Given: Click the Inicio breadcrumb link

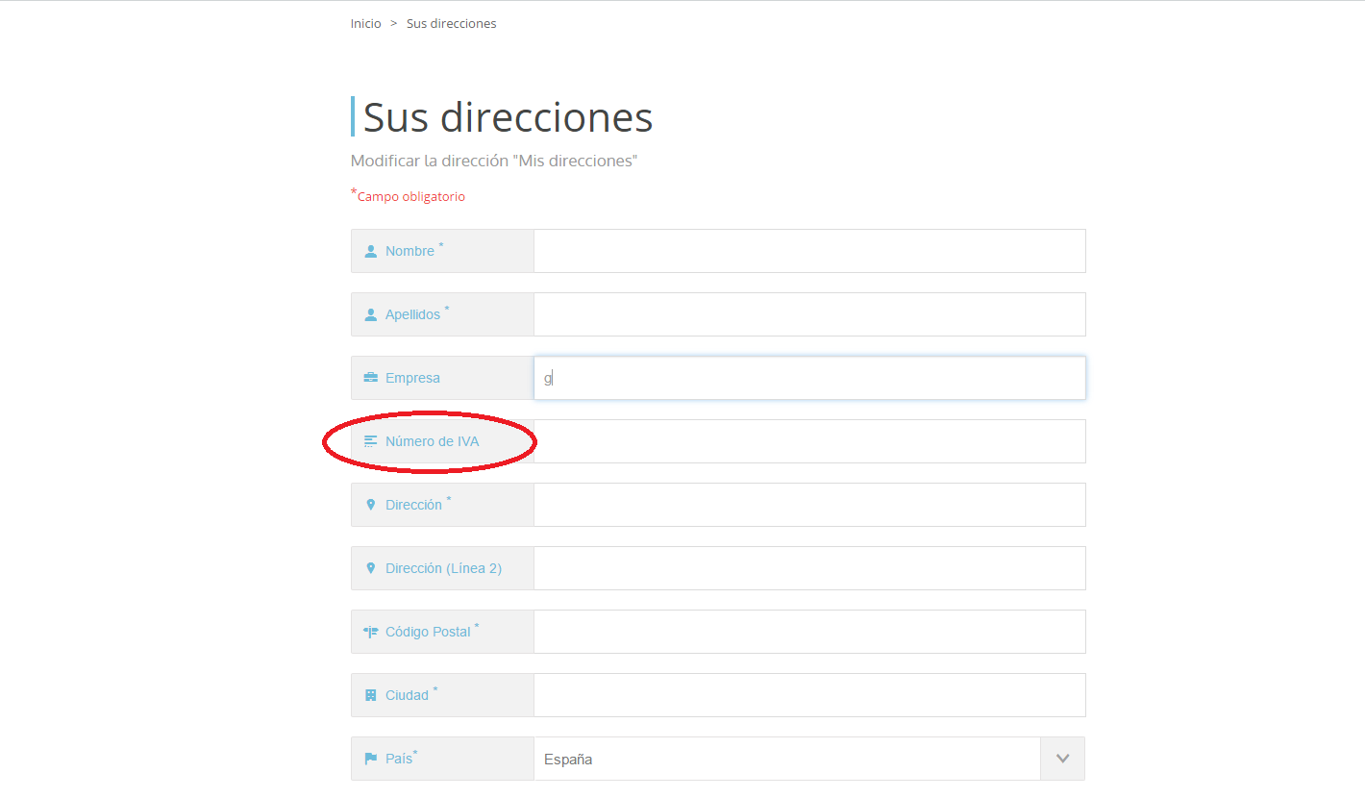Looking at the screenshot, I should click(x=365, y=23).
